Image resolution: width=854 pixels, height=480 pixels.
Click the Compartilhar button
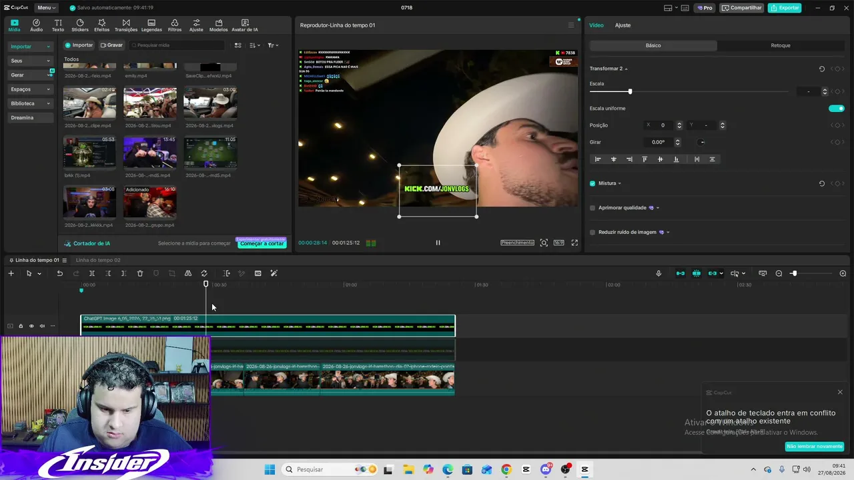742,8
